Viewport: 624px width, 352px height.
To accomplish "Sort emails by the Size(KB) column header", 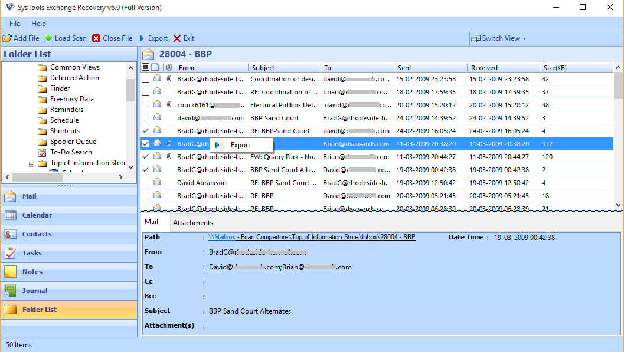I will [576, 68].
